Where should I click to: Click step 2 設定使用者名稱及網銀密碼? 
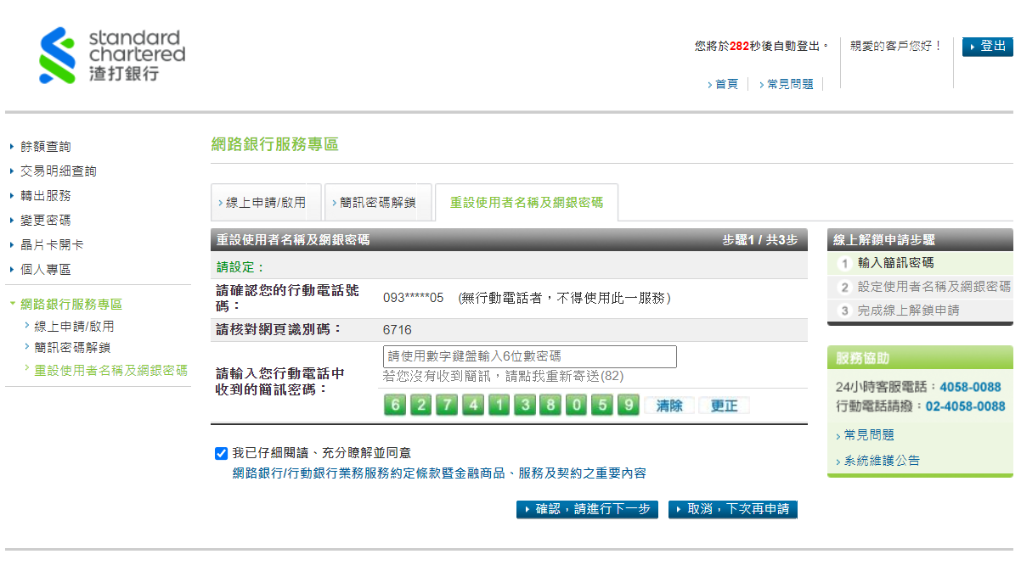pos(934,288)
